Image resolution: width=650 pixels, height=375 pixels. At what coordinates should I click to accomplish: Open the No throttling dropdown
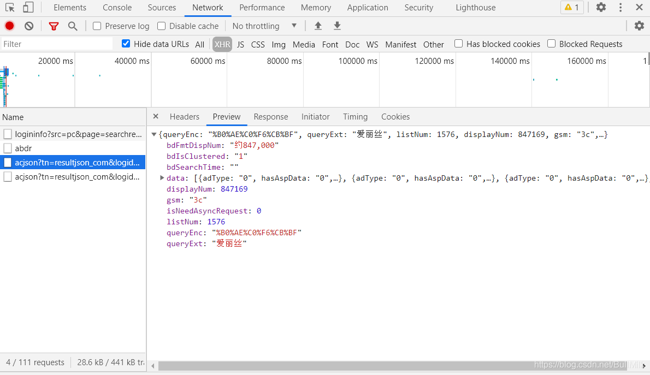click(x=264, y=26)
